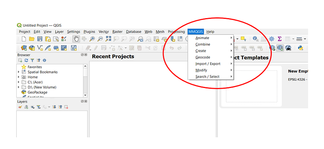Click the New Mesh Layer icon
The height and width of the screenshot is (149, 324).
64,48
